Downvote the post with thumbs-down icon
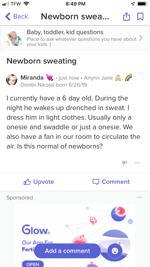This screenshot has height=267, width=150. pos(124,163)
